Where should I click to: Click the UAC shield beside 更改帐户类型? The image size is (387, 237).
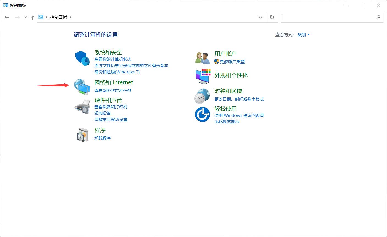pyautogui.click(x=217, y=62)
